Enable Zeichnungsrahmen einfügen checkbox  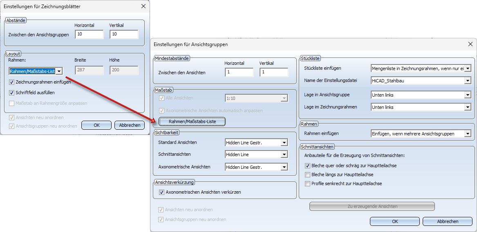coord(11,82)
